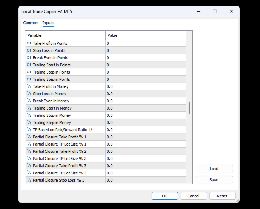Click fraction icon beside Partial Closure TP Lot Size % 2
The image size is (260, 209).
coord(29,158)
